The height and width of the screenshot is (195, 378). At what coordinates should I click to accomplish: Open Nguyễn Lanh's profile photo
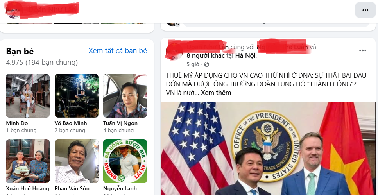click(x=125, y=161)
